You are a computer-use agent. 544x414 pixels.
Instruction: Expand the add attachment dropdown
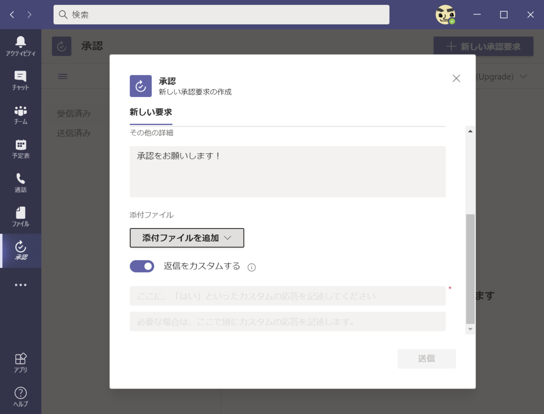[x=187, y=238]
